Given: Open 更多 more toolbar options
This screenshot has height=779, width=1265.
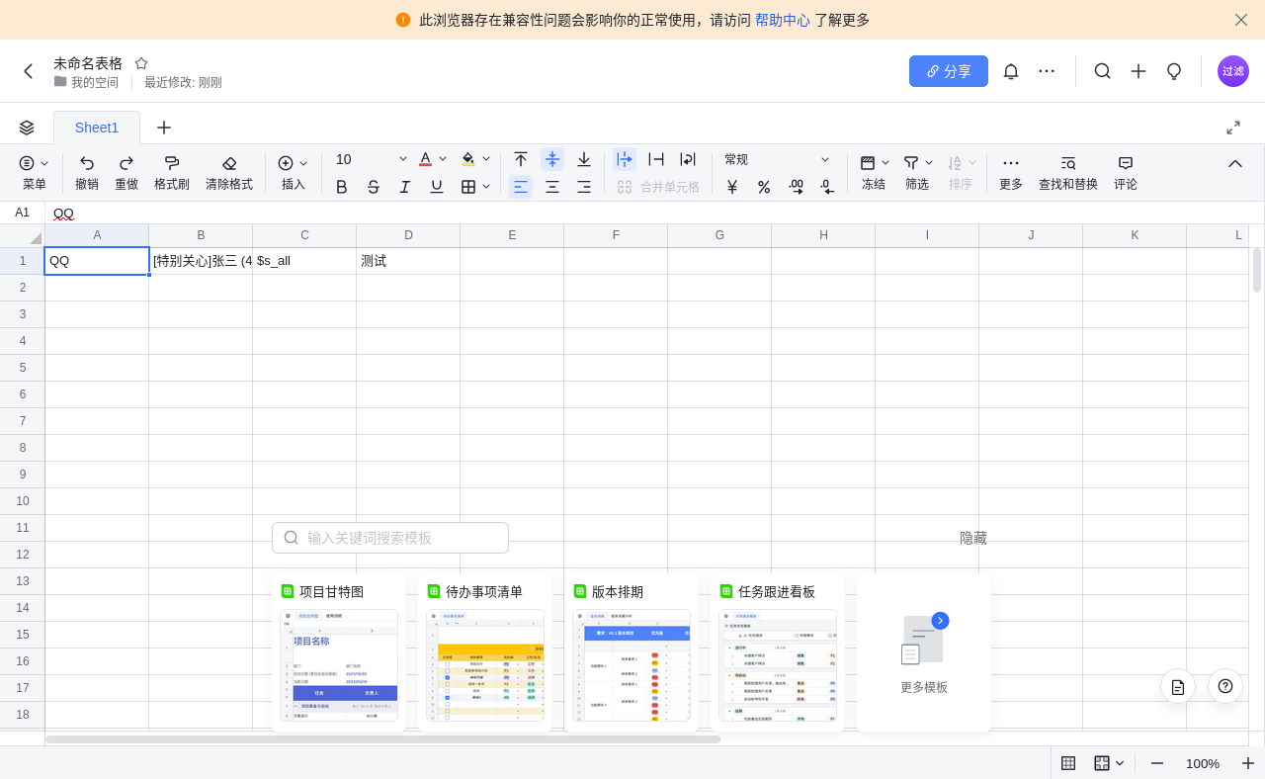Looking at the screenshot, I should click(1011, 172).
